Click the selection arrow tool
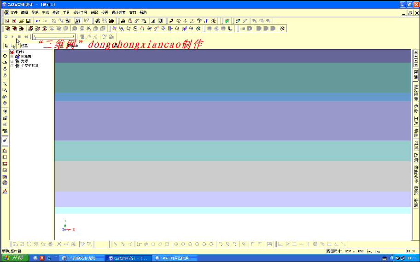 coord(6,46)
